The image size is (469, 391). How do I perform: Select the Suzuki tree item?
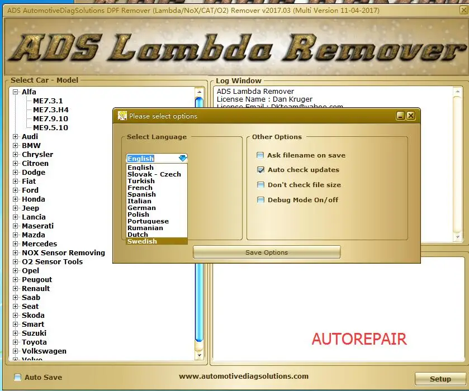34,333
